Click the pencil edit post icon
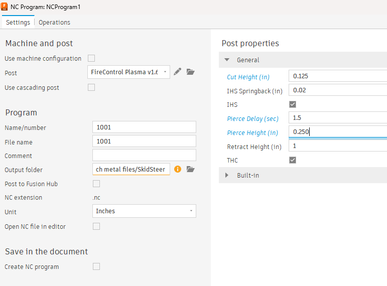Image resolution: width=387 pixels, height=286 pixels. click(x=178, y=72)
